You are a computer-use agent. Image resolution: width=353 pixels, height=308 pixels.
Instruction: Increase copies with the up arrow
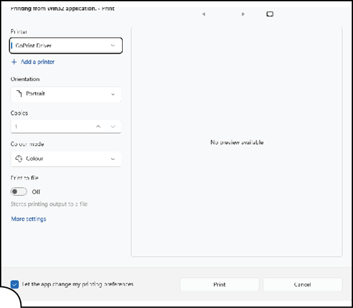coord(98,127)
